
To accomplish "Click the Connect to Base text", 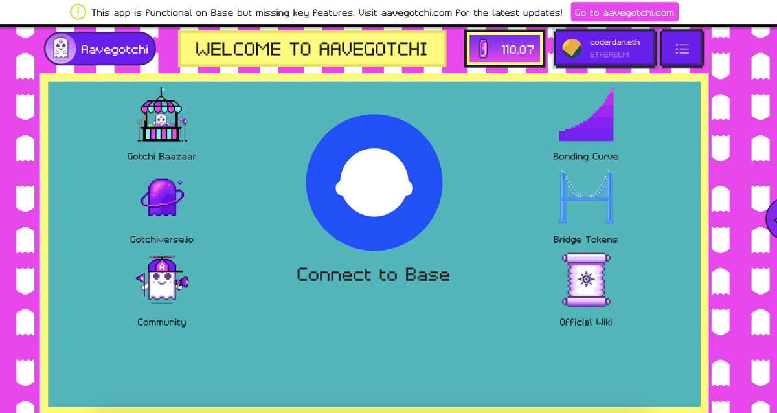I will (373, 274).
